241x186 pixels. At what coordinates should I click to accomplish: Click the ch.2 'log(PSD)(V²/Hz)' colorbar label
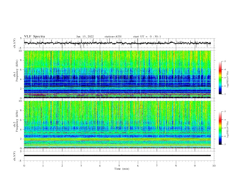[228, 129]
